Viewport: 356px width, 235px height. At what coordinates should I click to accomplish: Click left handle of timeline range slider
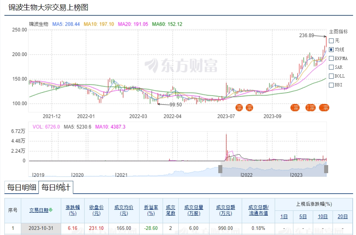click(220, 169)
